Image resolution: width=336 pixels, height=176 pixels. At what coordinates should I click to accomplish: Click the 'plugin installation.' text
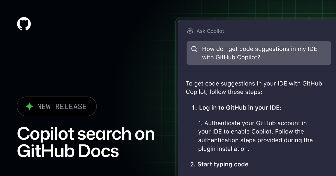[x=223, y=149]
